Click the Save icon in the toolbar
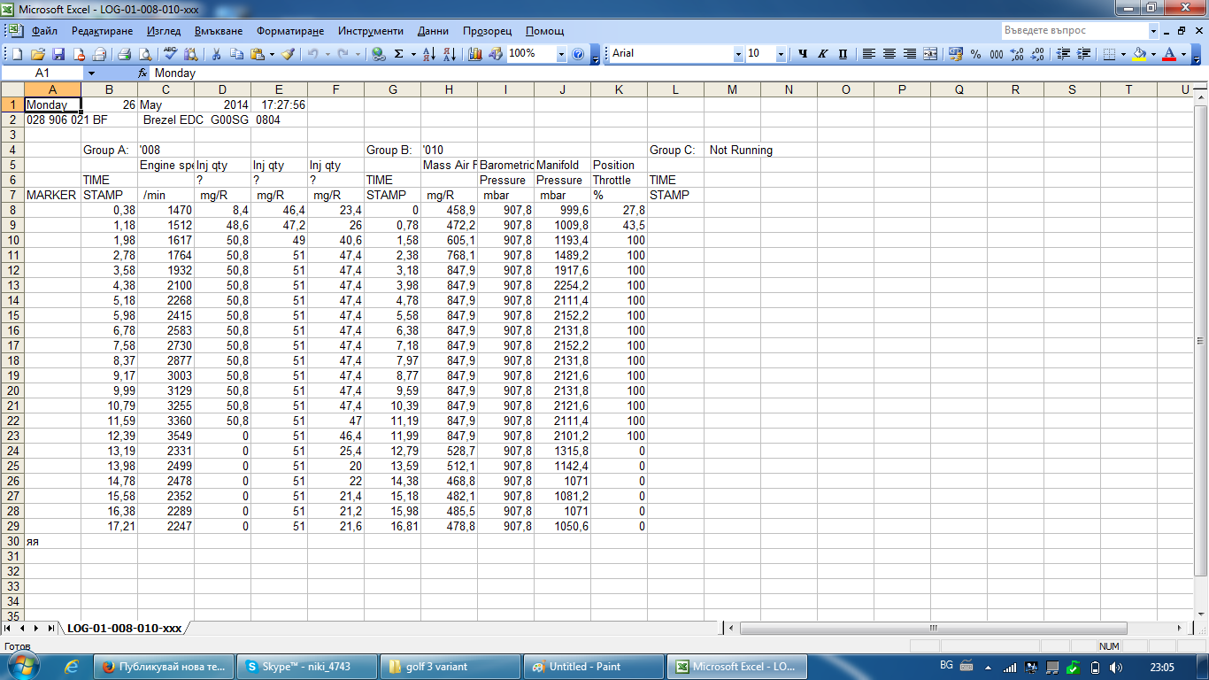Viewport: 1209px width, 680px height. 58,54
